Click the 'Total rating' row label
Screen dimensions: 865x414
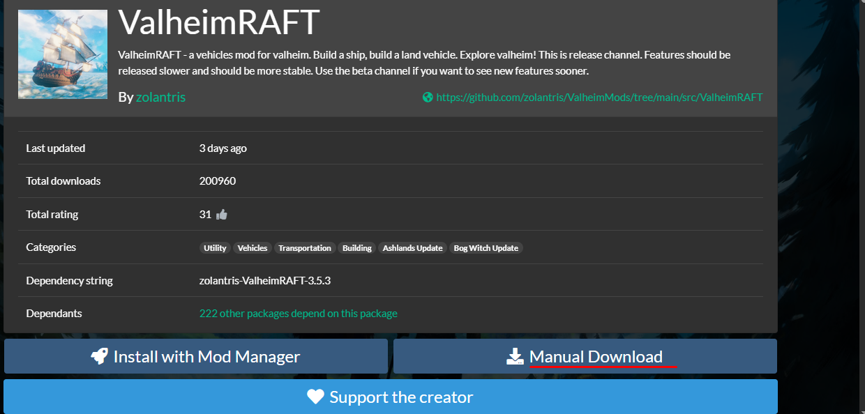[52, 215]
